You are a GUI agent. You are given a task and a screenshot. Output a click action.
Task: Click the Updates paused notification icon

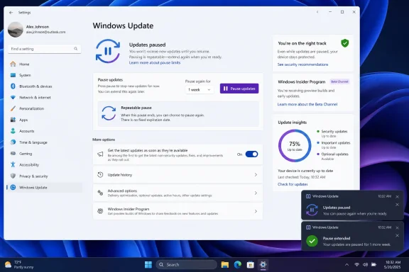tap(312, 210)
